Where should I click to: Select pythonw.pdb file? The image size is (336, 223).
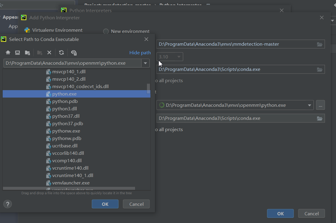pyautogui.click(x=67, y=138)
